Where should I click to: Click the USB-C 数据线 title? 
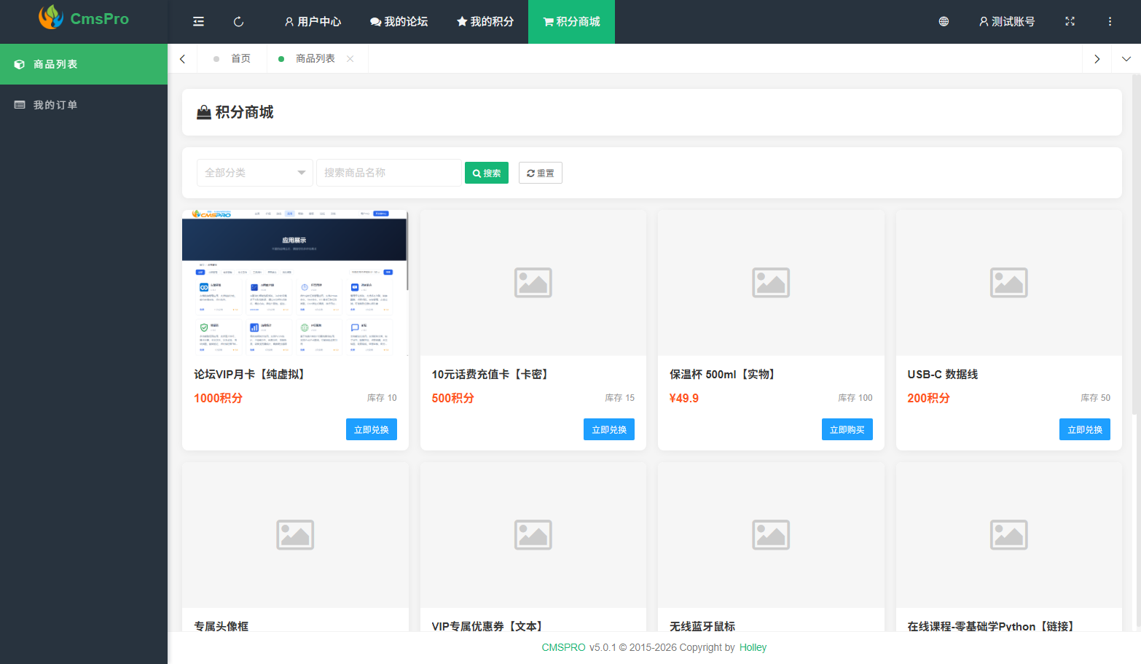[x=943, y=374]
